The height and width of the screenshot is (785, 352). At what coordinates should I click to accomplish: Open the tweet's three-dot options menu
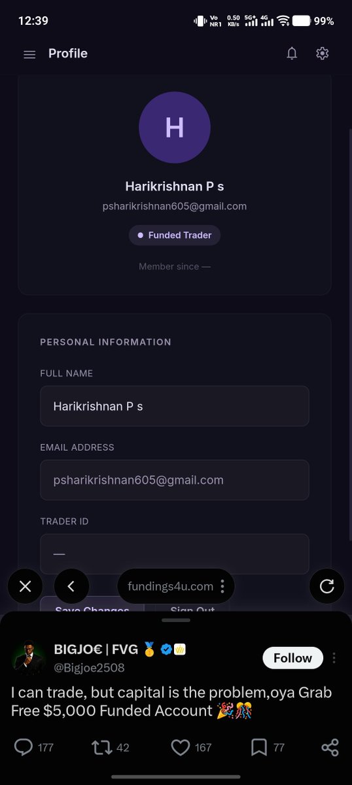pyautogui.click(x=334, y=657)
